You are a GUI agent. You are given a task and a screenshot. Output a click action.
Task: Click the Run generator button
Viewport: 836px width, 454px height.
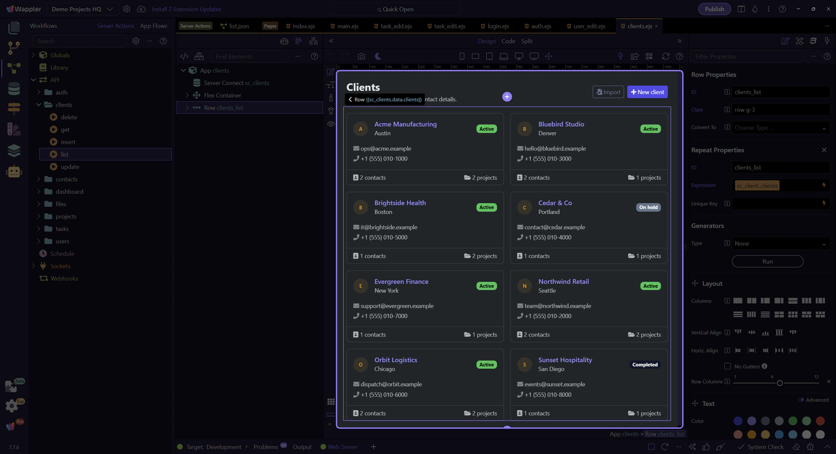click(x=767, y=262)
